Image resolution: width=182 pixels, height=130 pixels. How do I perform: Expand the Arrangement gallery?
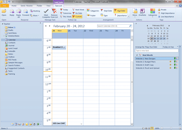point(128,16)
